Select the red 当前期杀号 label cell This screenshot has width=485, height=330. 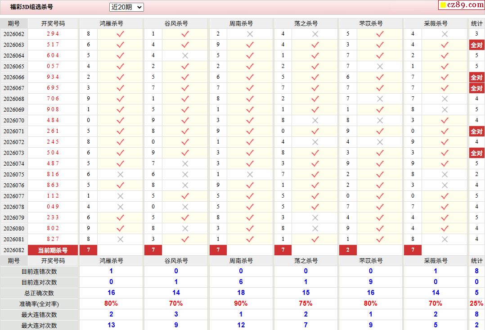(53, 250)
